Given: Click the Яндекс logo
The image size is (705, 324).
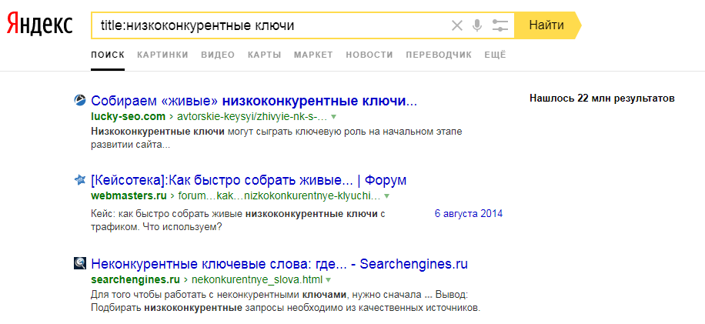Looking at the screenshot, I should pyautogui.click(x=40, y=25).
